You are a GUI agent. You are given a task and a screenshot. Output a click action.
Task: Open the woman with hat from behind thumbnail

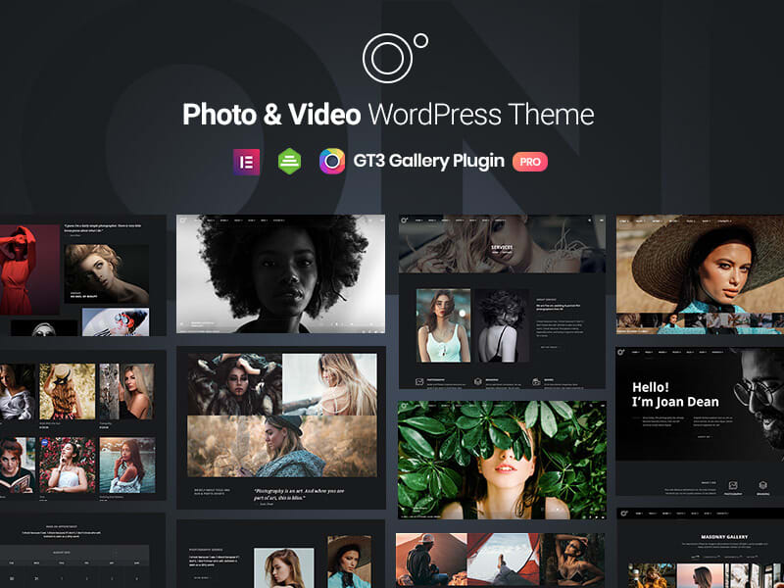(x=67, y=391)
